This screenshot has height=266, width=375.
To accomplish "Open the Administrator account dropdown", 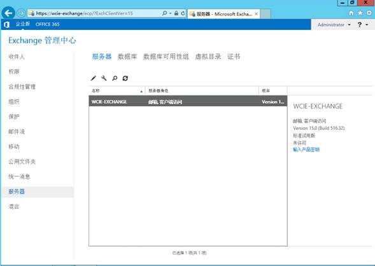I will click(334, 25).
